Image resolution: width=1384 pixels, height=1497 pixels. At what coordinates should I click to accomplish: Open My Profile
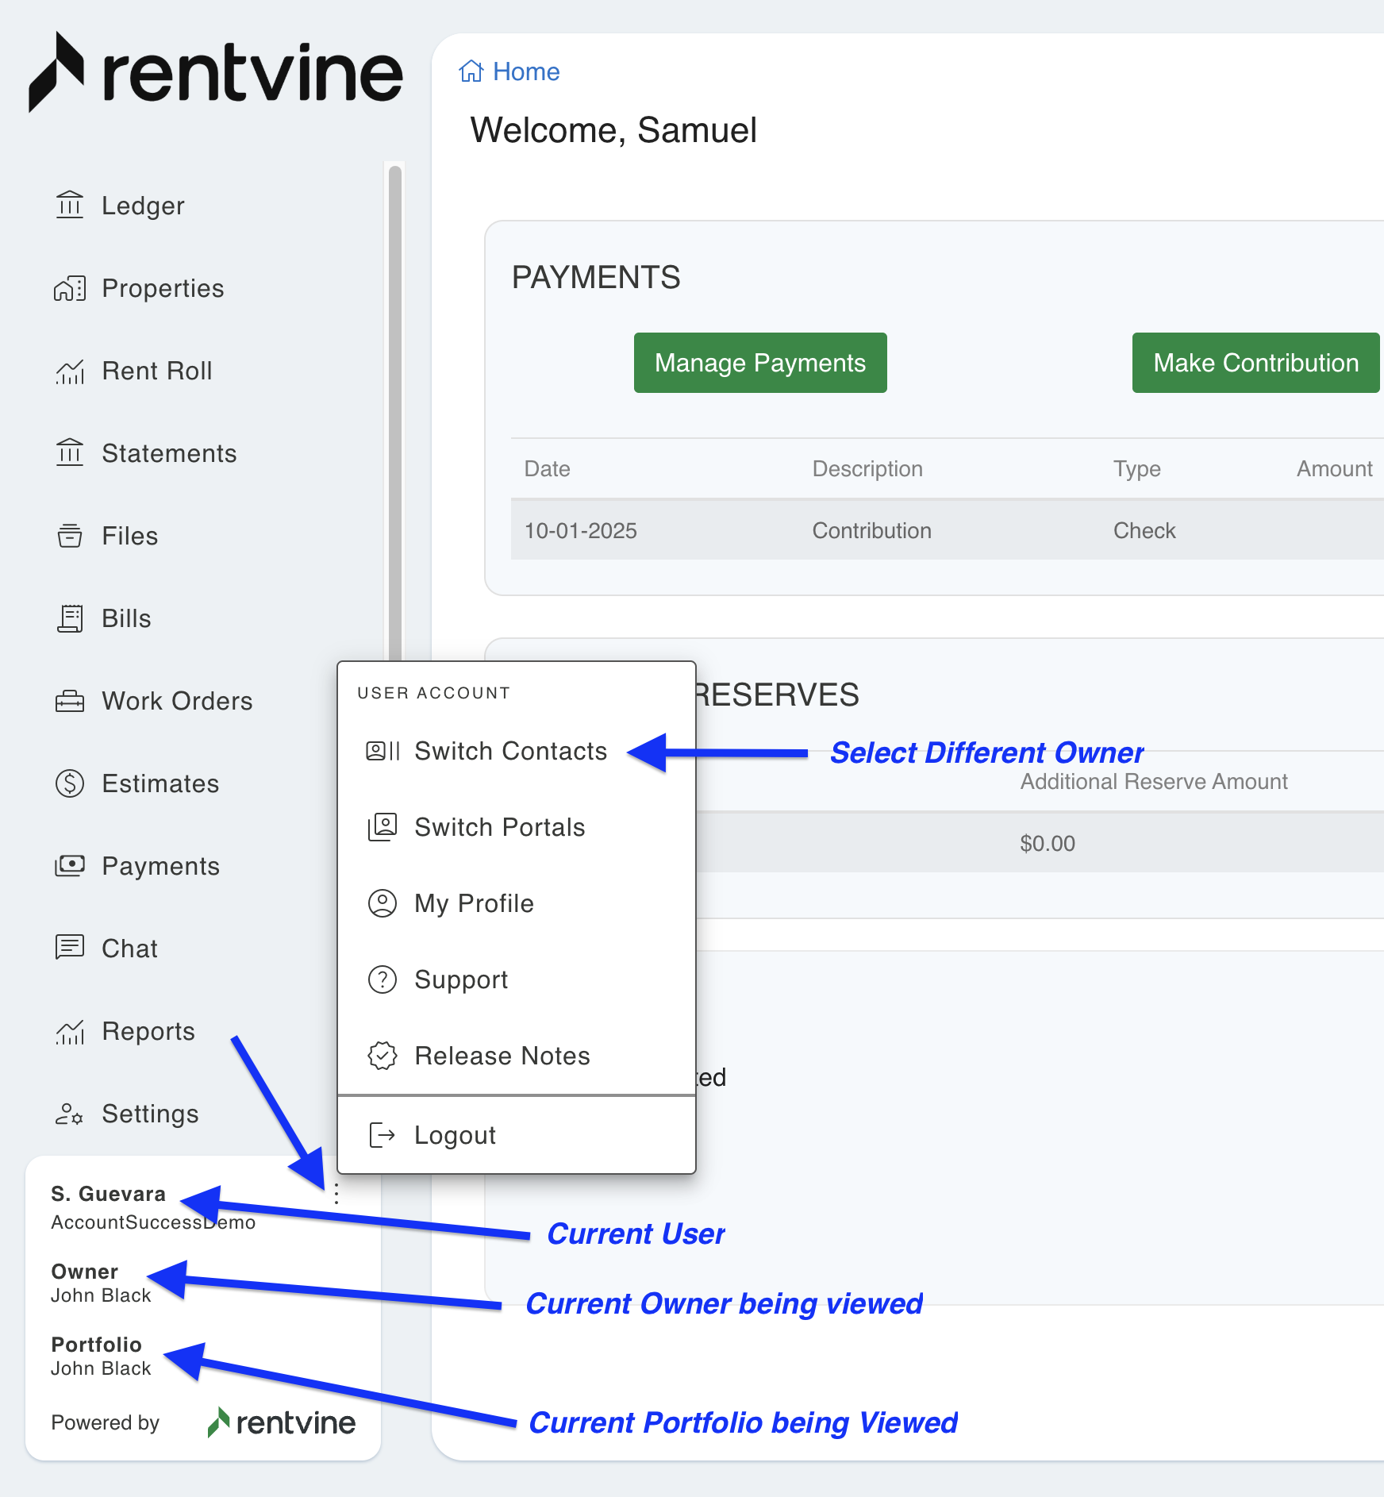pyautogui.click(x=473, y=903)
